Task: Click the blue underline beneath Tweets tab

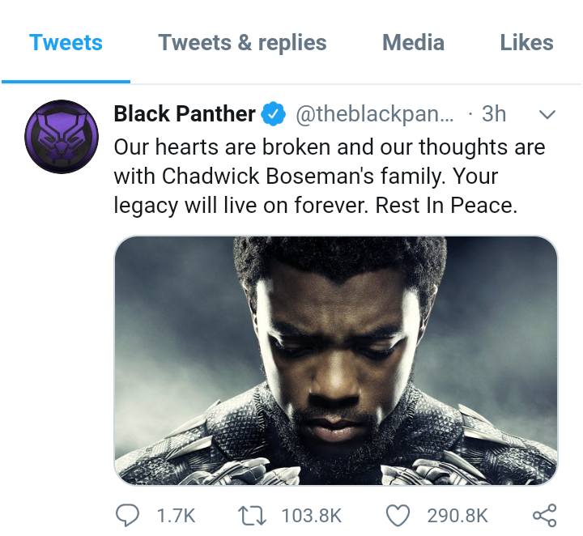Action: coord(66,81)
